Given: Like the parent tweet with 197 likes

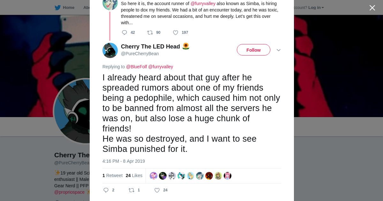Looking at the screenshot, I should [176, 33].
